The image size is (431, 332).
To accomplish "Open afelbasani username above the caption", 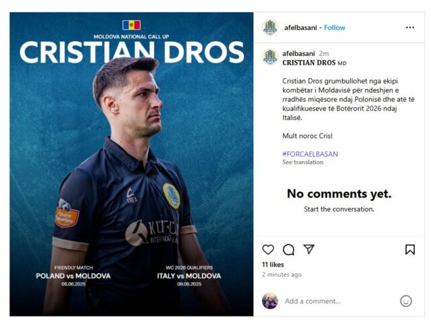I will click(x=298, y=53).
